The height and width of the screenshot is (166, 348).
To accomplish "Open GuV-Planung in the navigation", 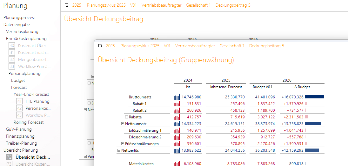I will click(x=19, y=129).
